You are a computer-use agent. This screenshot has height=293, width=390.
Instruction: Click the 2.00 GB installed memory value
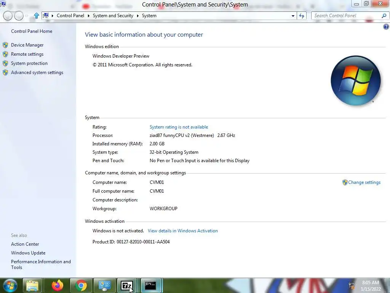pos(157,144)
